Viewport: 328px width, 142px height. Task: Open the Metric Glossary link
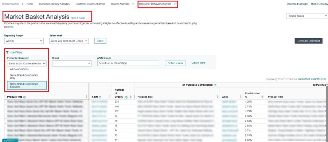pyautogui.click(x=319, y=4)
